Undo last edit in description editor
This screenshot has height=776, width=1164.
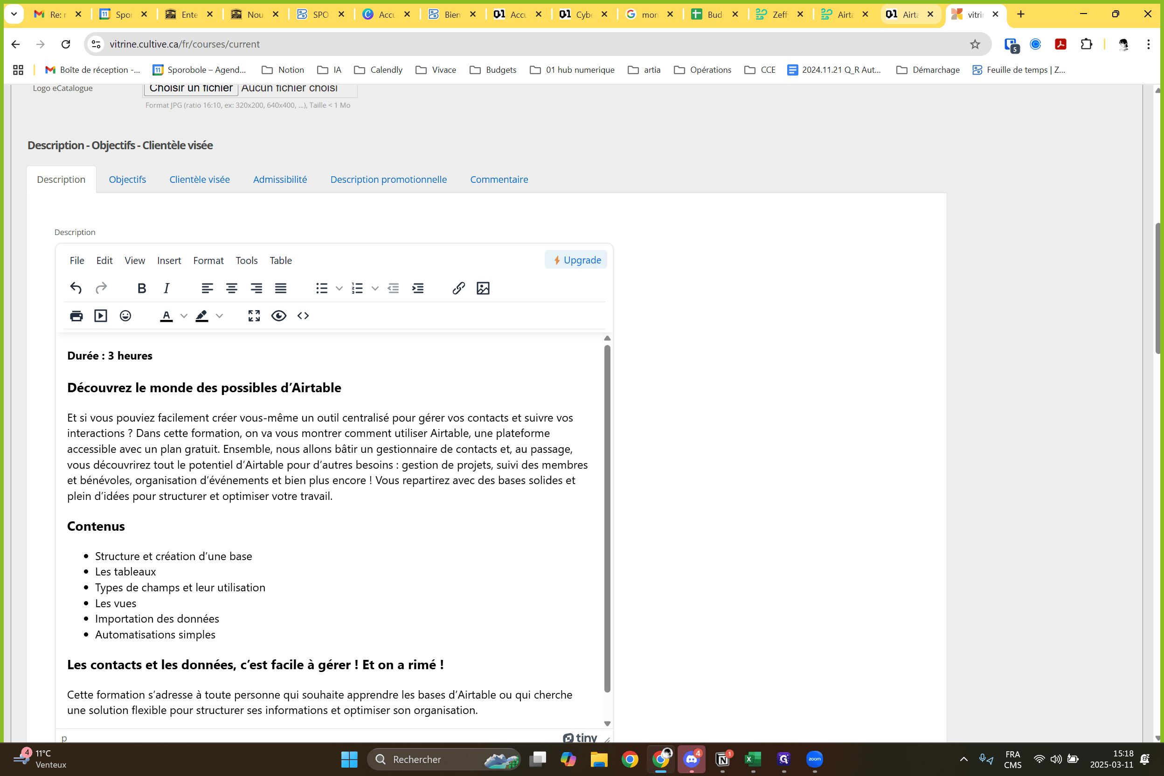coord(76,288)
